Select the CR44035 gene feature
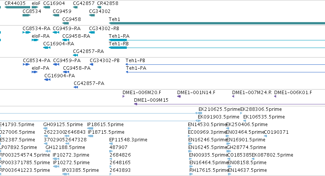The height and width of the screenshot is (176, 325). tap(18, 7)
